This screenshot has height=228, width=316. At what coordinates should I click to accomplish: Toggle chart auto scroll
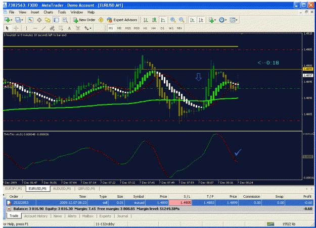tap(192, 20)
